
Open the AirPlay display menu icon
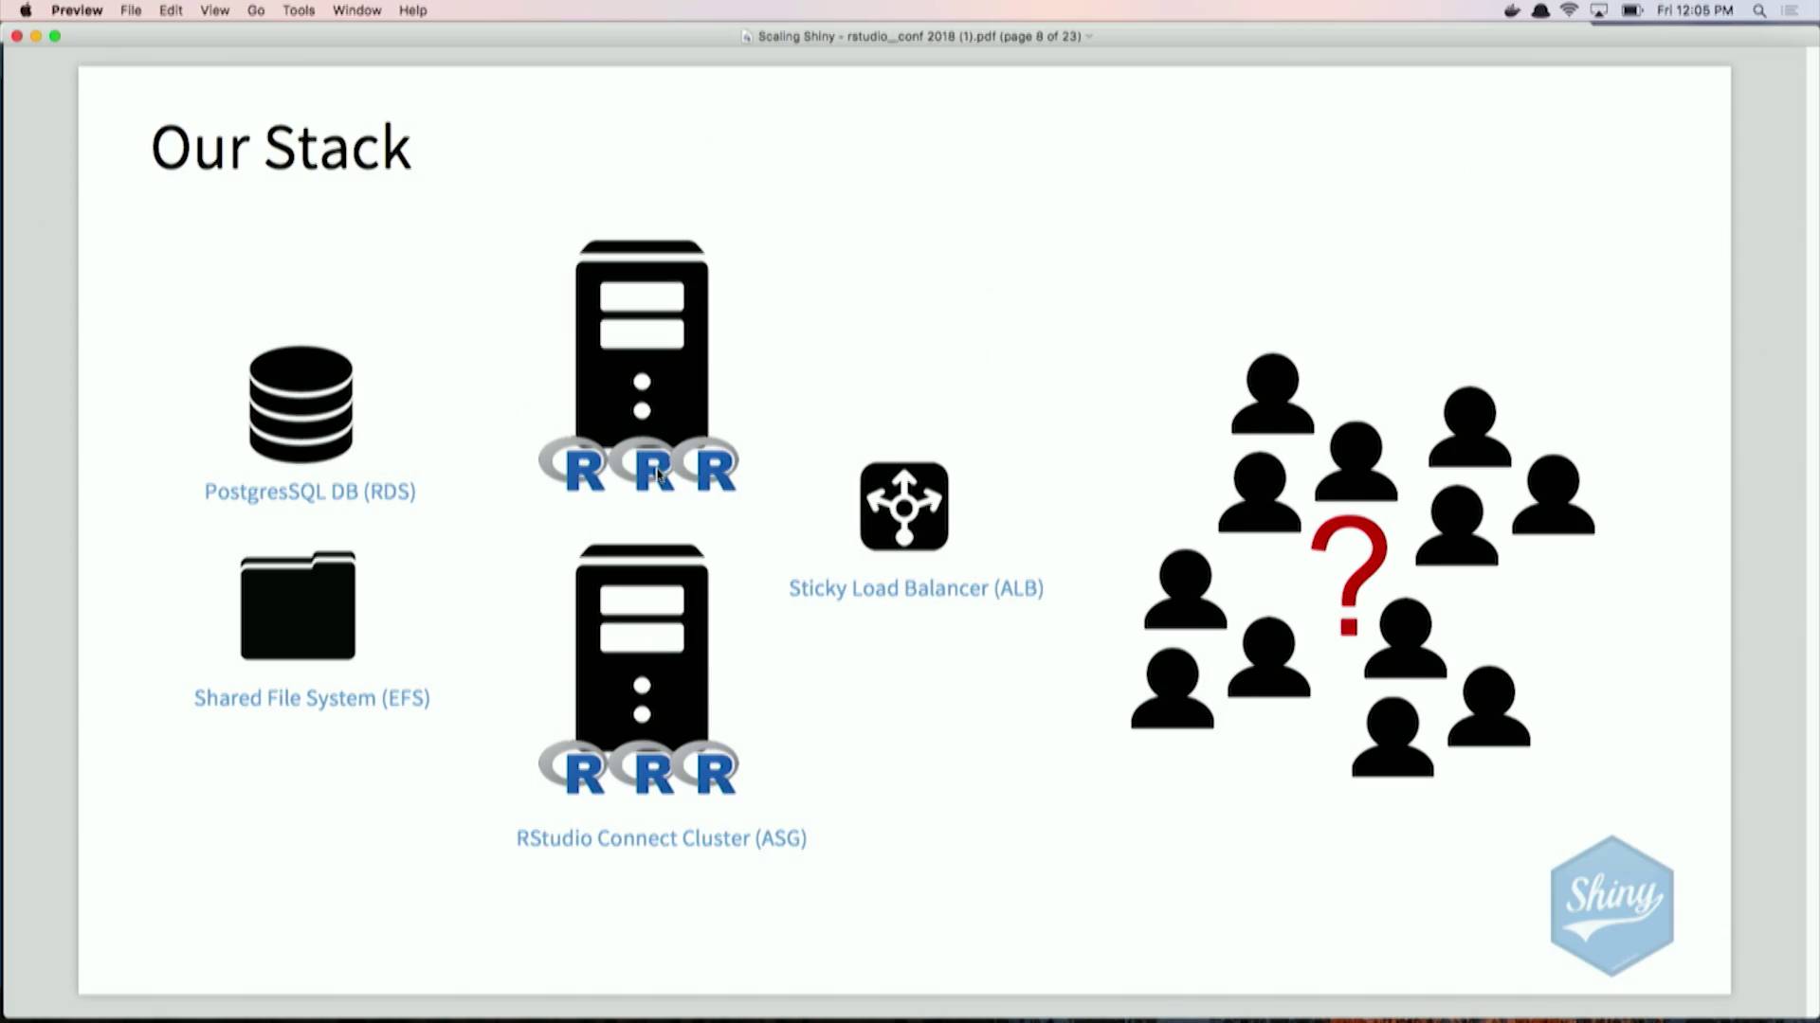tap(1599, 10)
